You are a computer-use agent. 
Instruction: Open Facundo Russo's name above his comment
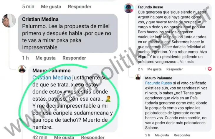coord(150,7)
